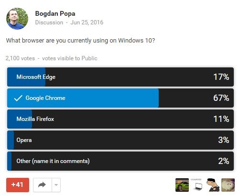Click votes visible to Public text
Screen dimensions: 240x196
[x=70, y=58]
